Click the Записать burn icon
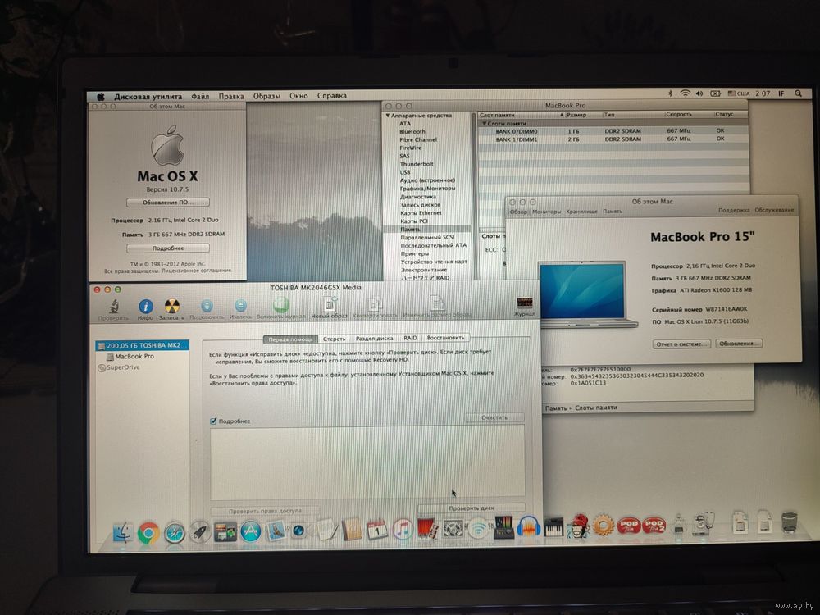The height and width of the screenshot is (615, 820). click(x=171, y=307)
